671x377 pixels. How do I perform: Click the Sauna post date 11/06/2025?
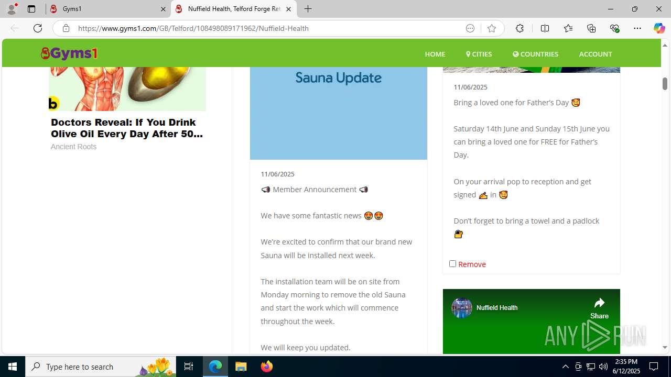pyautogui.click(x=277, y=174)
